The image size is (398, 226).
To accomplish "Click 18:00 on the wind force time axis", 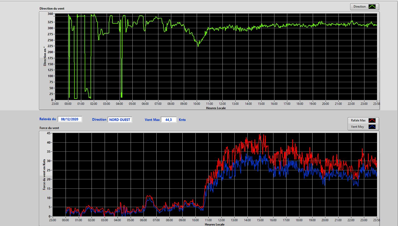I will pos(299,220).
